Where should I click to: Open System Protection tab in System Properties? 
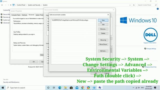tap(39, 15)
